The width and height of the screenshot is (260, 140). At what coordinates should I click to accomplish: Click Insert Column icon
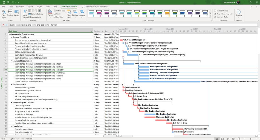pos(25,14)
